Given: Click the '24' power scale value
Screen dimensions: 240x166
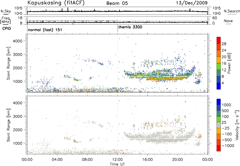Looking at the screenshot, I should point(224,50).
